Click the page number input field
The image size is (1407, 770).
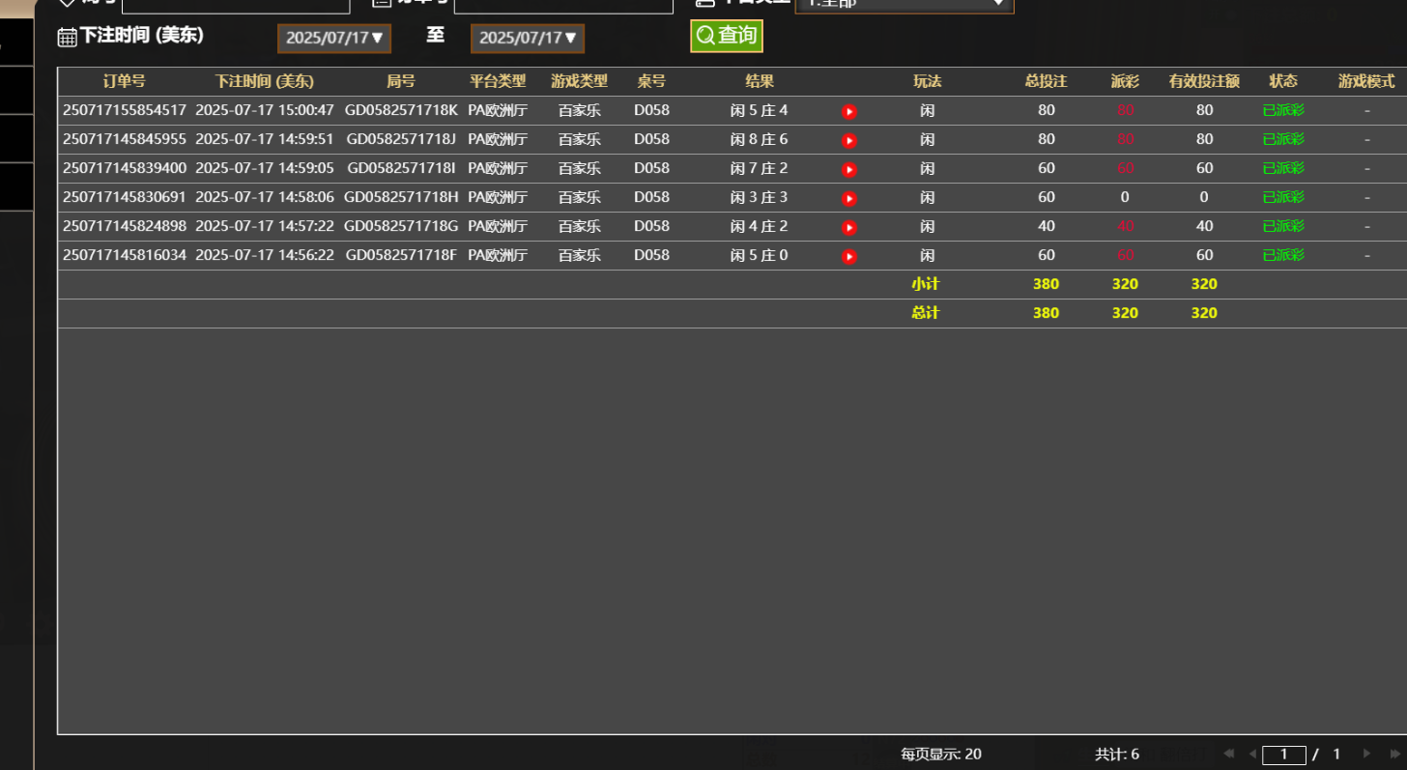point(1283,754)
